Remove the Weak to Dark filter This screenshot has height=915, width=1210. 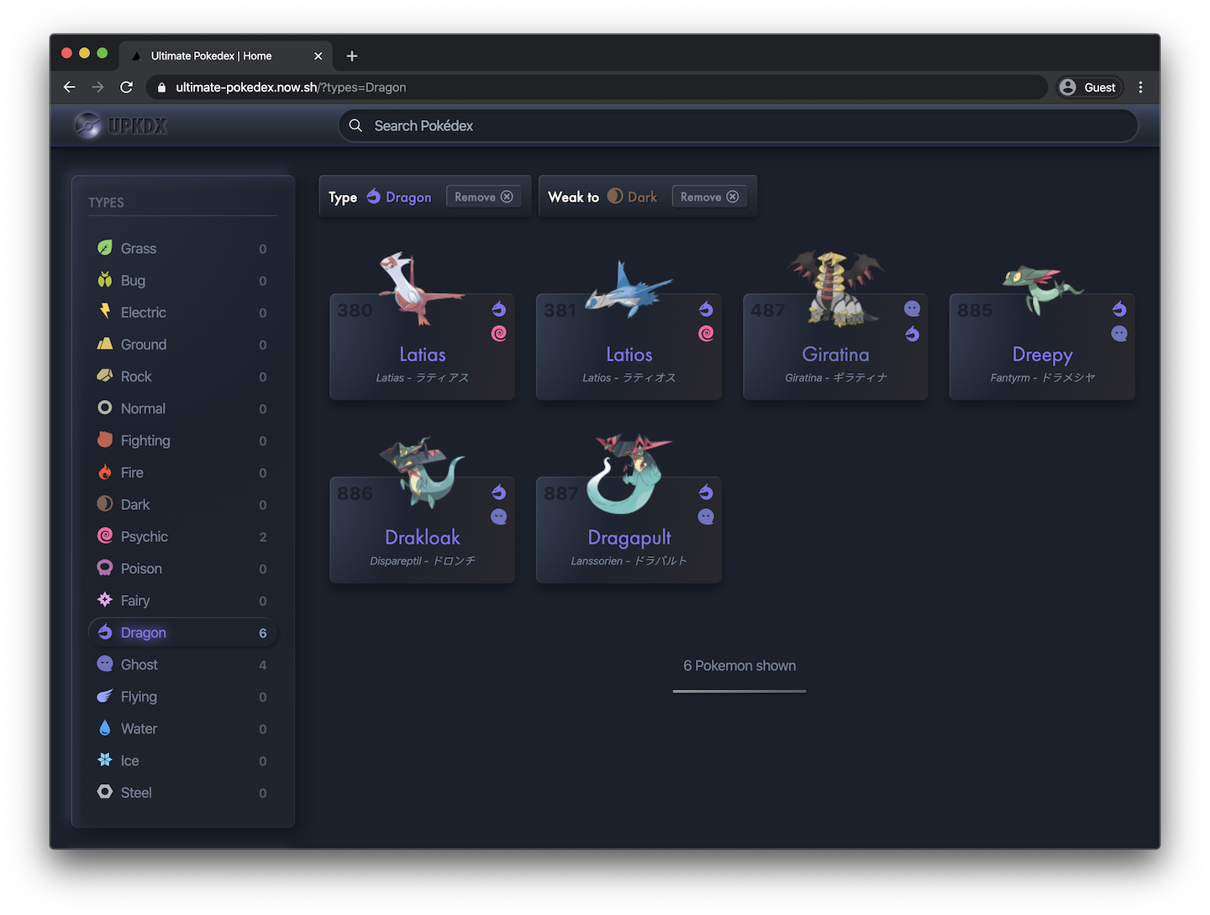click(710, 197)
